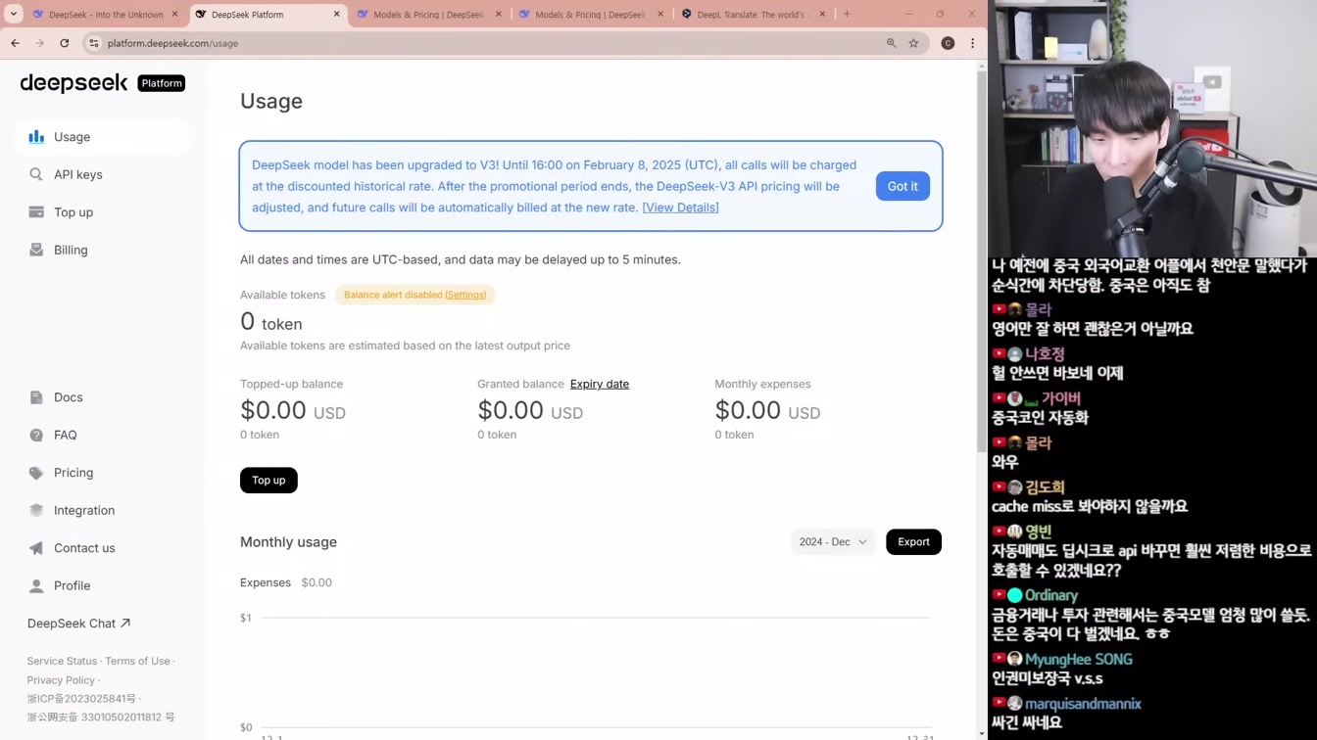Click the ICP registration number link
1317x740 pixels.
pos(81,699)
